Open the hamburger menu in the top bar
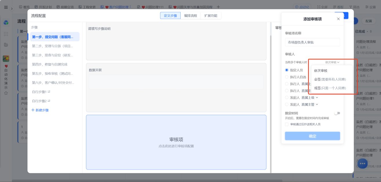The height and width of the screenshot is (182, 381). [x=6, y=7]
